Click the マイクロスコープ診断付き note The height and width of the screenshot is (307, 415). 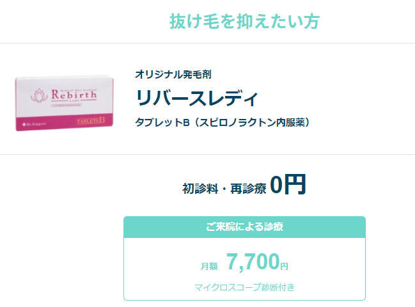click(244, 287)
